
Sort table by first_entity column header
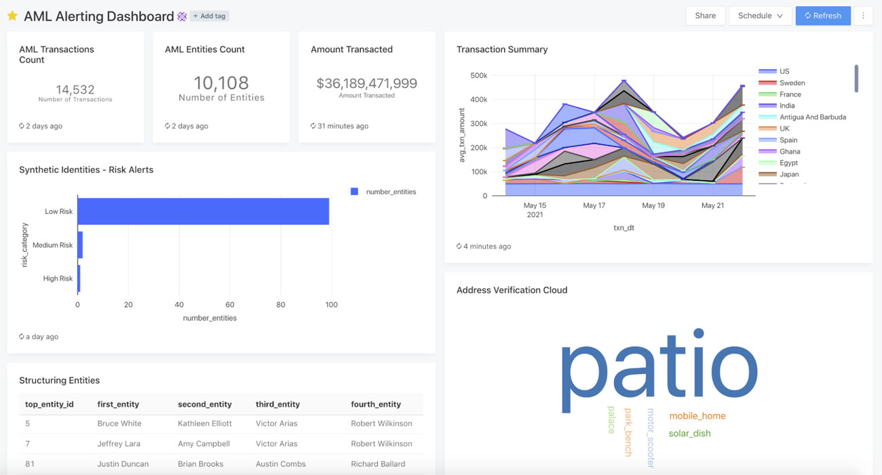click(x=118, y=405)
